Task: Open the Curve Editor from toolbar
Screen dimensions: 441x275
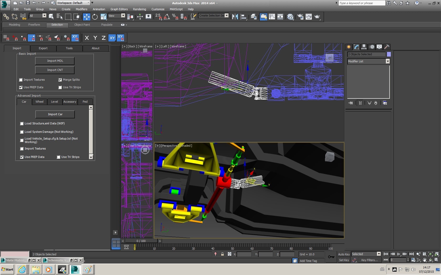Action: [272, 17]
